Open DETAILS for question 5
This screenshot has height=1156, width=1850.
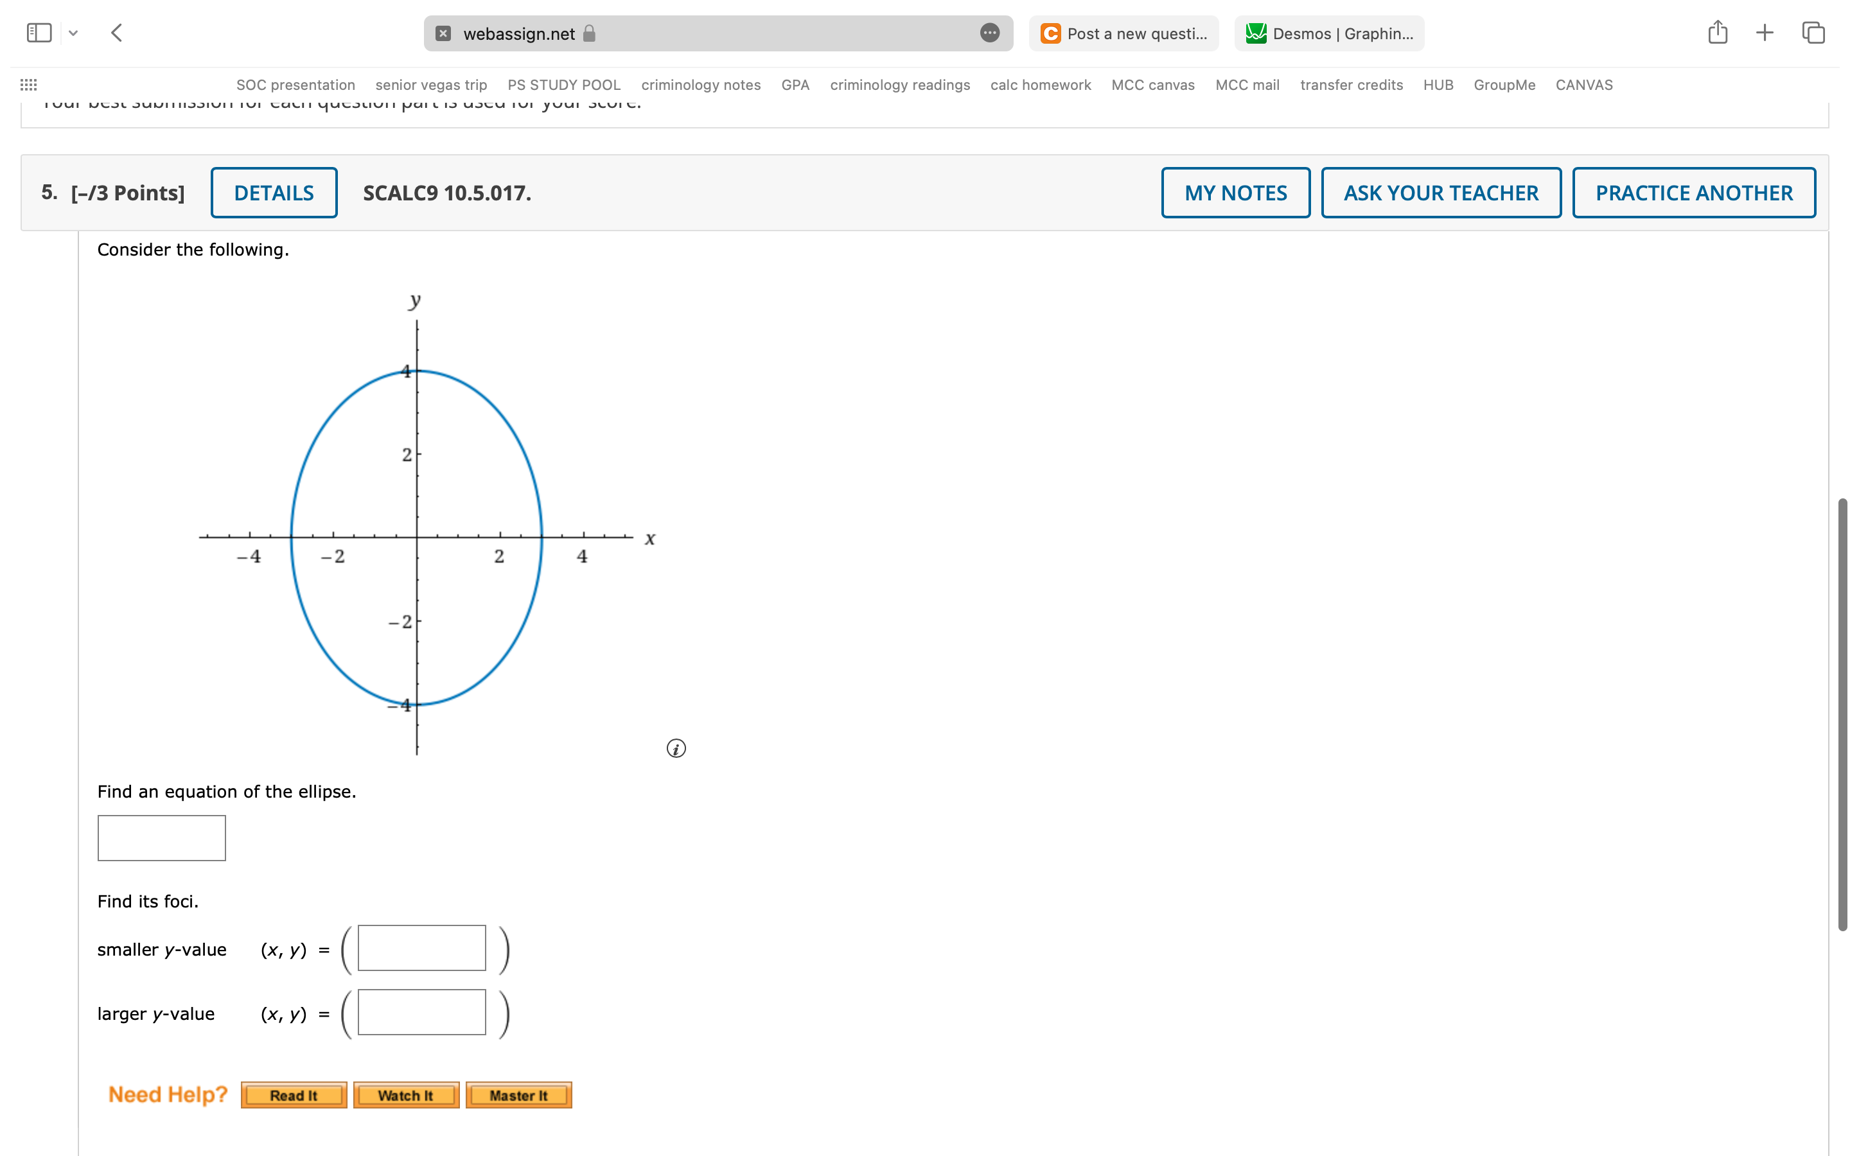click(x=274, y=193)
